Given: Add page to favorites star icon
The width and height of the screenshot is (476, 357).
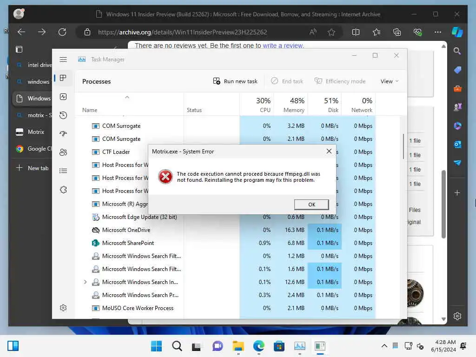Looking at the screenshot, I should pyautogui.click(x=331, y=32).
